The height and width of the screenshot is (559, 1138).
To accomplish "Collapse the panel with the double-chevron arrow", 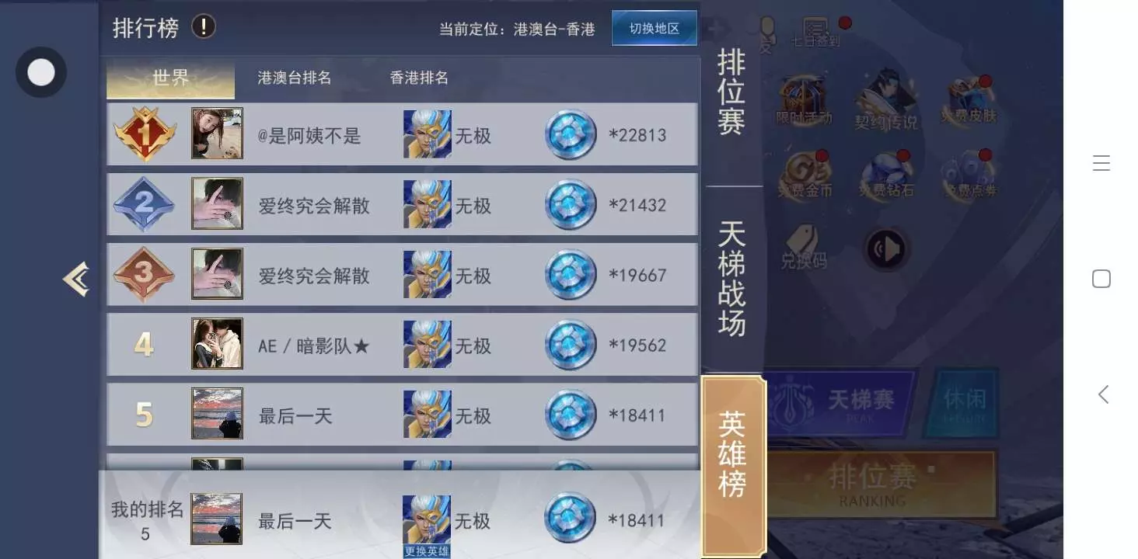I will [76, 279].
